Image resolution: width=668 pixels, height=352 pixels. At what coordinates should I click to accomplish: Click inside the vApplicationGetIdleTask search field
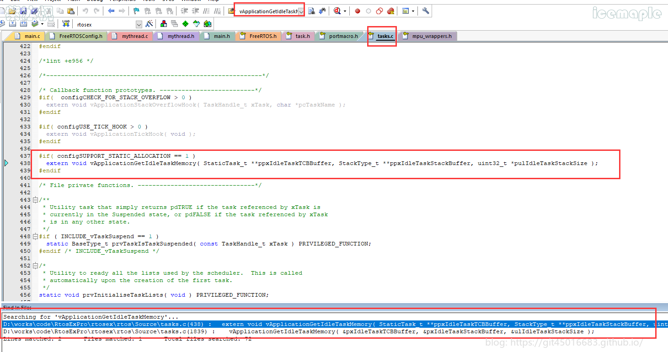[268, 11]
